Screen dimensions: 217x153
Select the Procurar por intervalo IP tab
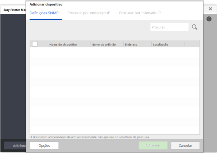coord(140,13)
